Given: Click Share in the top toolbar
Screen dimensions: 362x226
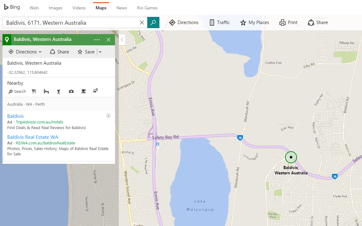Looking at the screenshot, I should 318,23.
